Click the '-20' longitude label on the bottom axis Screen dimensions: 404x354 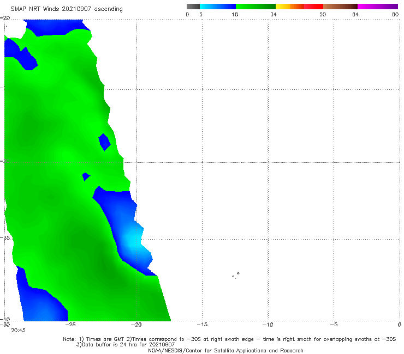pos(136,325)
